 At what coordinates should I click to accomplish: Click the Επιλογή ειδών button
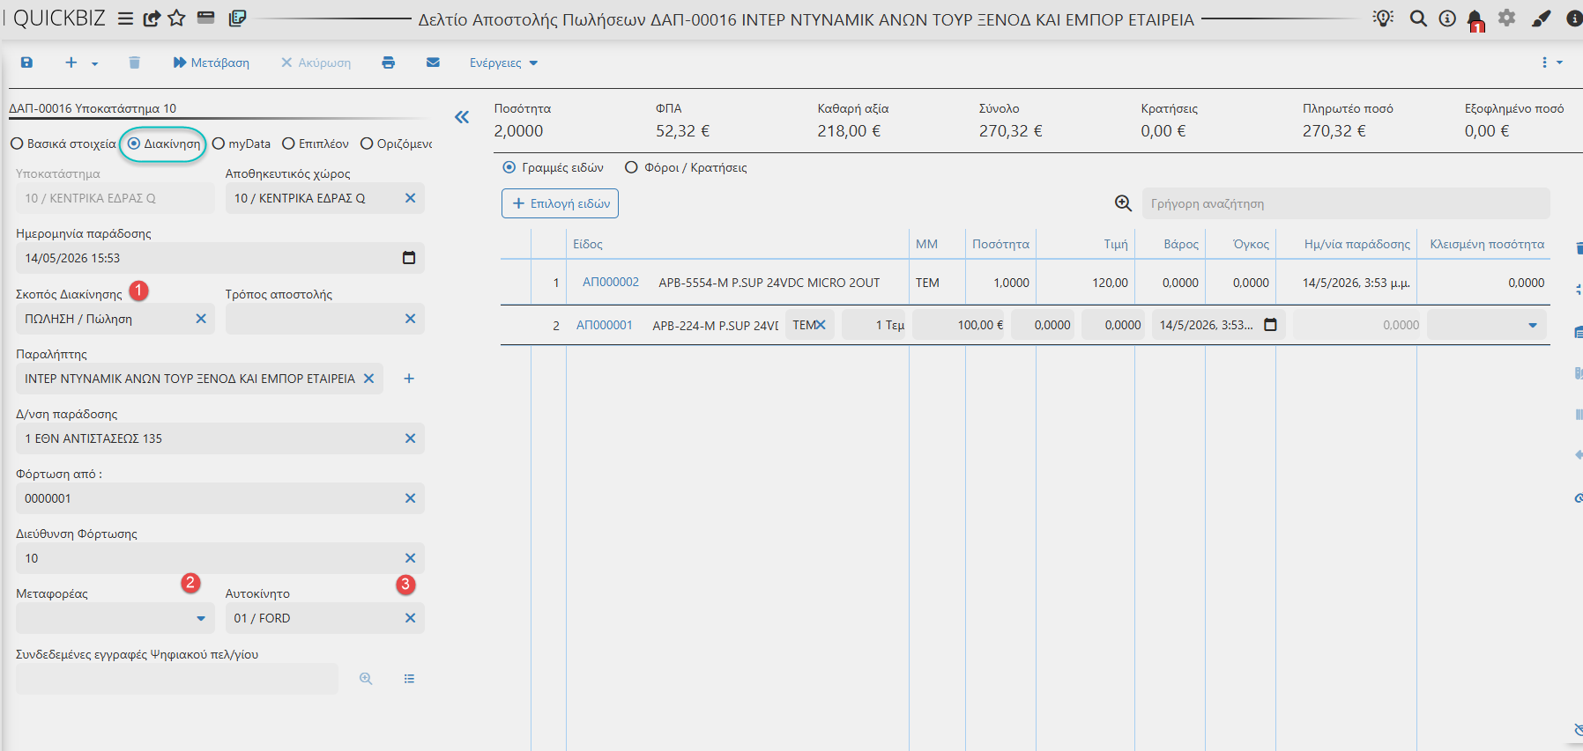pos(560,203)
